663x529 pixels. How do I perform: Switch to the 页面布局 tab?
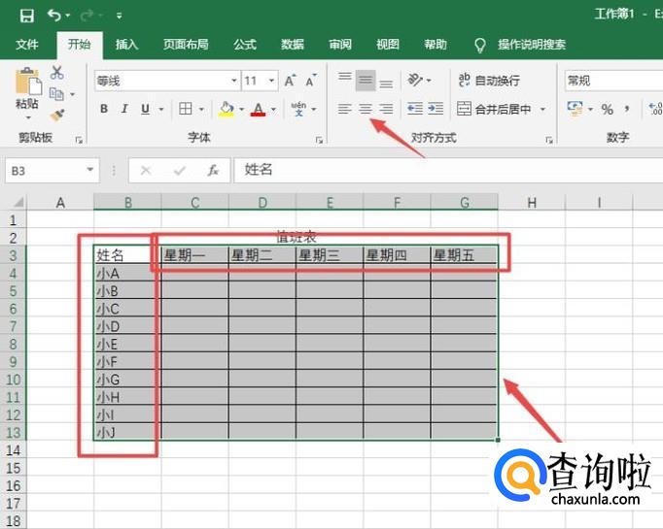coord(186,45)
